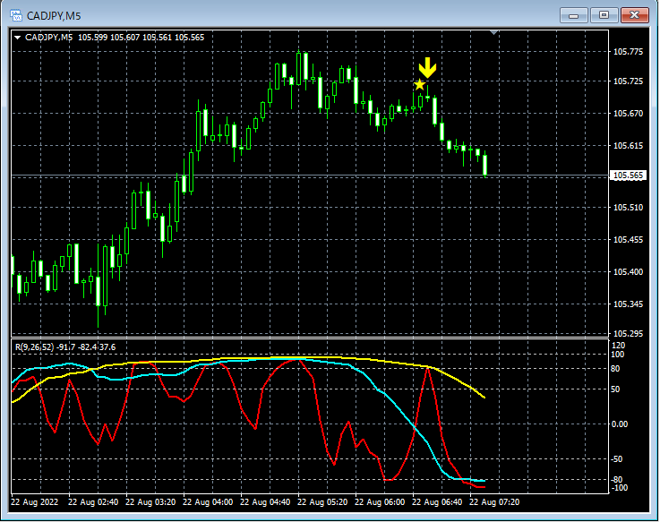Click the 22 Aug 04:00 time label

pyautogui.click(x=208, y=502)
